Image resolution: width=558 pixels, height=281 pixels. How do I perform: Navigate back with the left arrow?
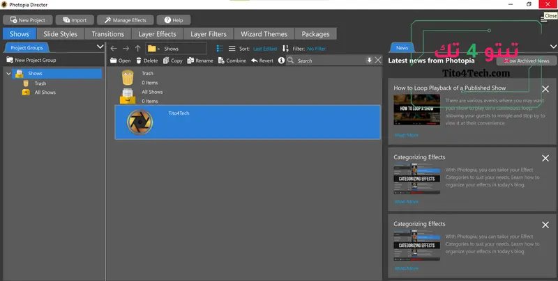click(x=114, y=48)
